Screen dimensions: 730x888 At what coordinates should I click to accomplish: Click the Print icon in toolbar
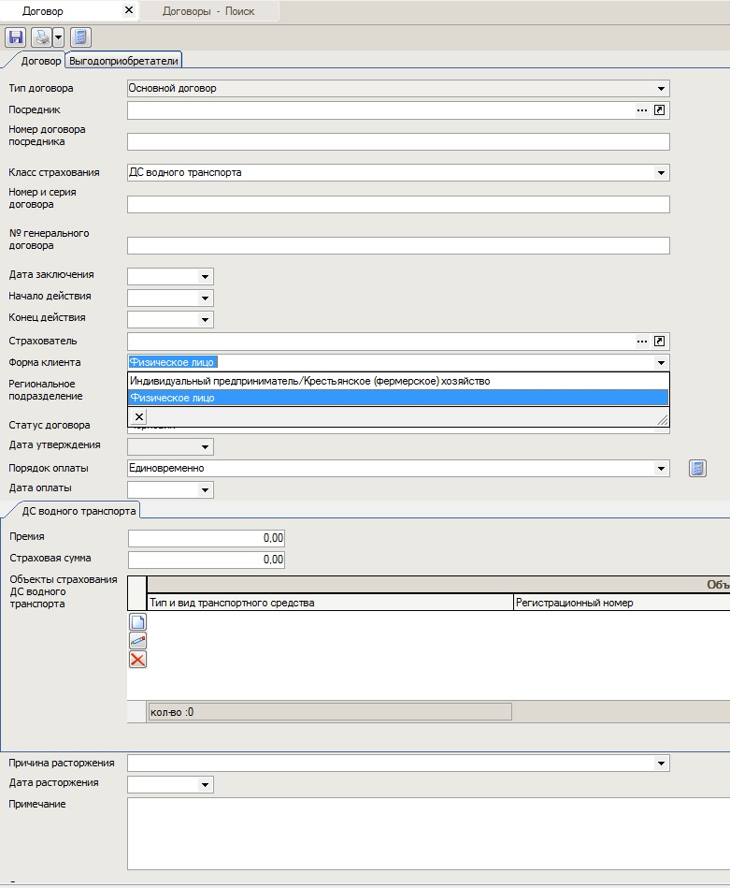coord(42,37)
